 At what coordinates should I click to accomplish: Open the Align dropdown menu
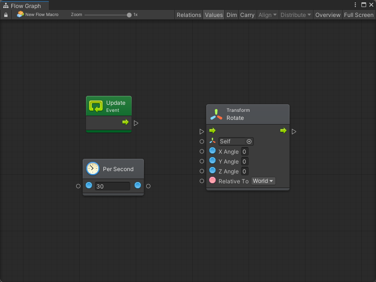click(267, 15)
